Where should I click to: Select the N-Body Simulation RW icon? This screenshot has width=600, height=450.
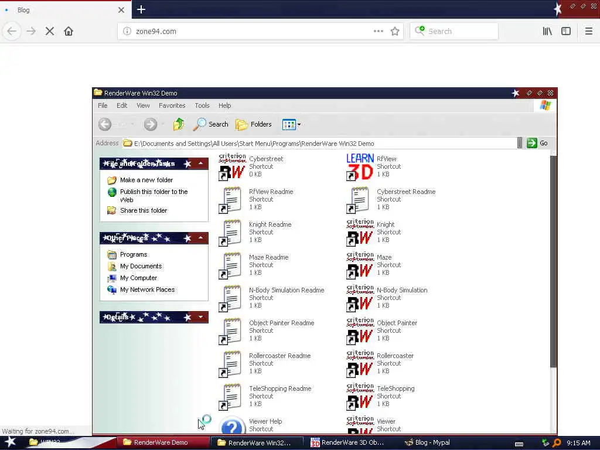(360, 298)
